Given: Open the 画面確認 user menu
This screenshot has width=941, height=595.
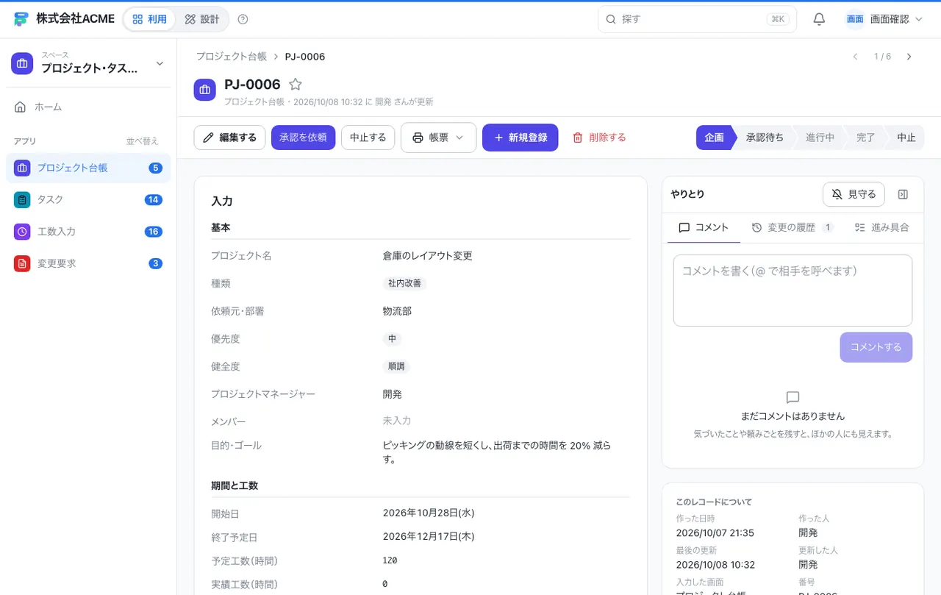Looking at the screenshot, I should tap(884, 19).
